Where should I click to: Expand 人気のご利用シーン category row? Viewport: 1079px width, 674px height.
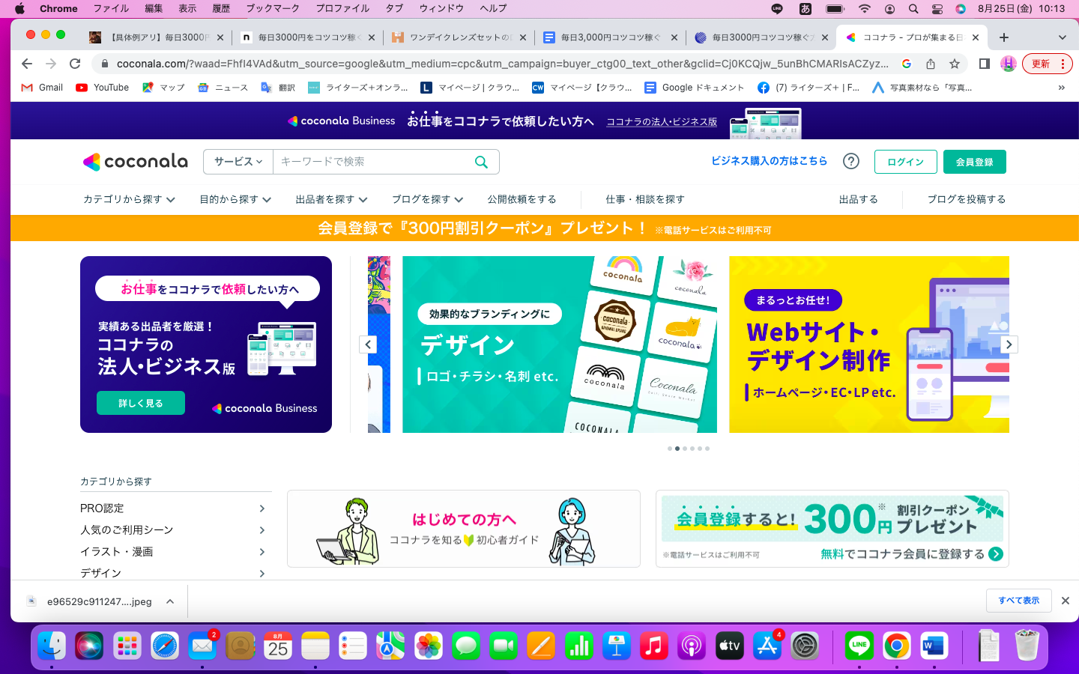[x=173, y=530]
